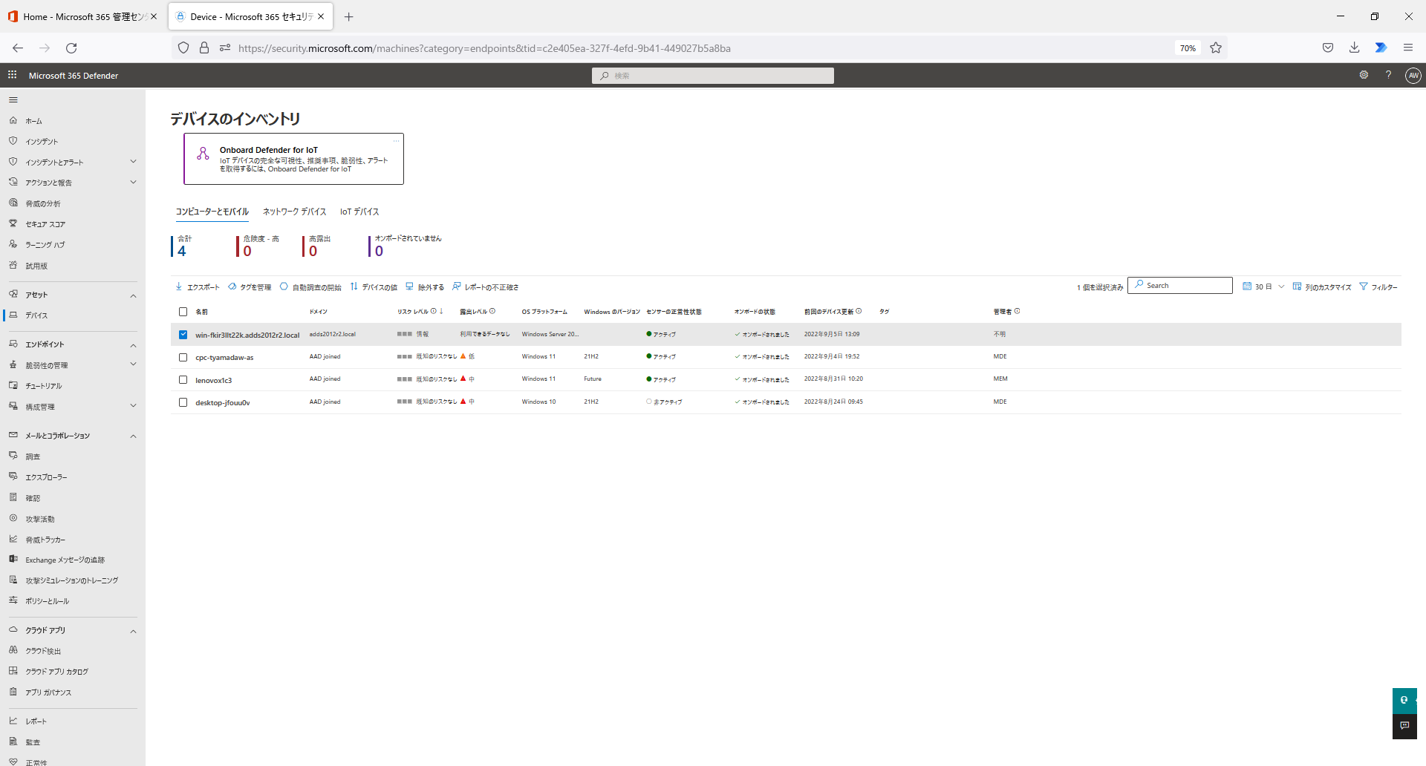Open settings gear in the Defender header
The width and height of the screenshot is (1426, 766).
(x=1364, y=75)
